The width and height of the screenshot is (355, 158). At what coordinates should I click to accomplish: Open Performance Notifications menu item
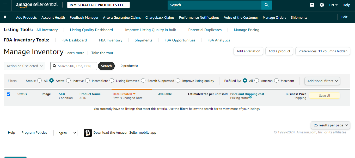point(199,18)
